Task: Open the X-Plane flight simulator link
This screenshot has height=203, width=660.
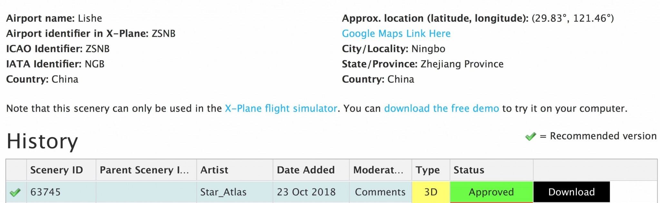Action: (281, 108)
